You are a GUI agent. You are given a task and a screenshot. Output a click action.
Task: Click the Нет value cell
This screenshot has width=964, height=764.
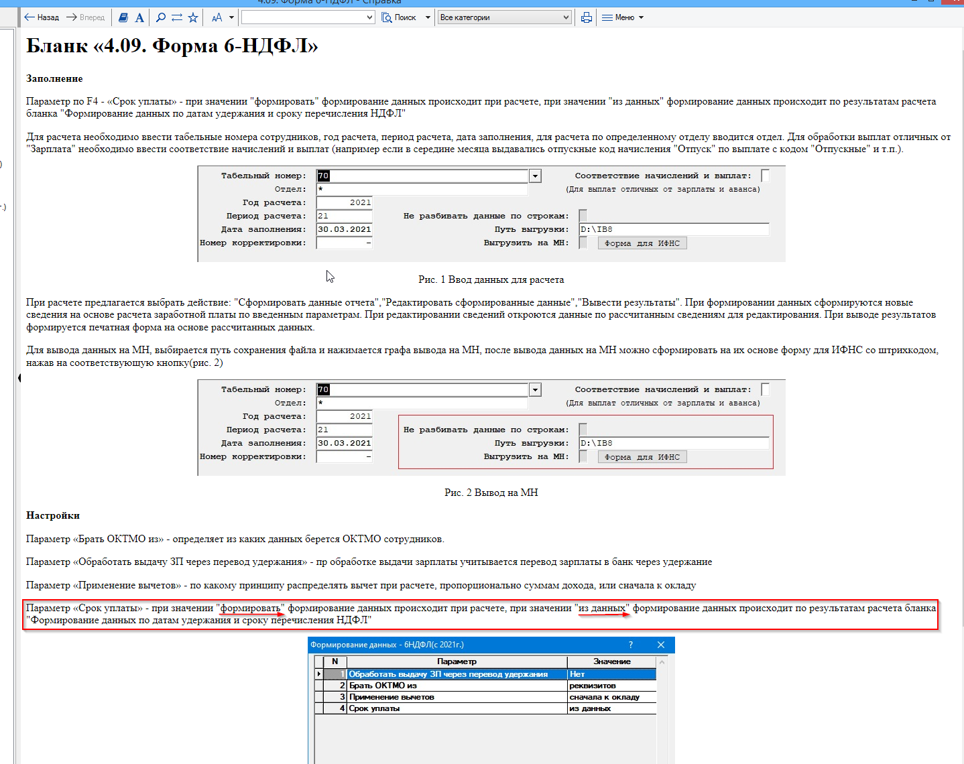click(611, 674)
